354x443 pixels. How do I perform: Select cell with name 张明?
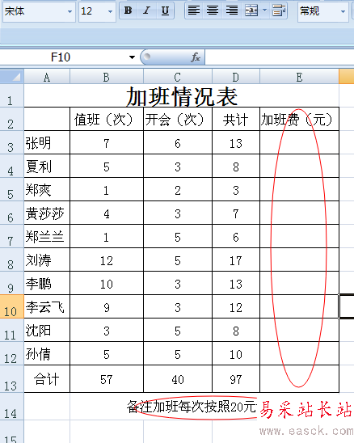tap(47, 142)
